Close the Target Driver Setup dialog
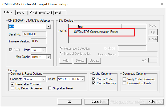The image size is (166, 107). pos(162,4)
